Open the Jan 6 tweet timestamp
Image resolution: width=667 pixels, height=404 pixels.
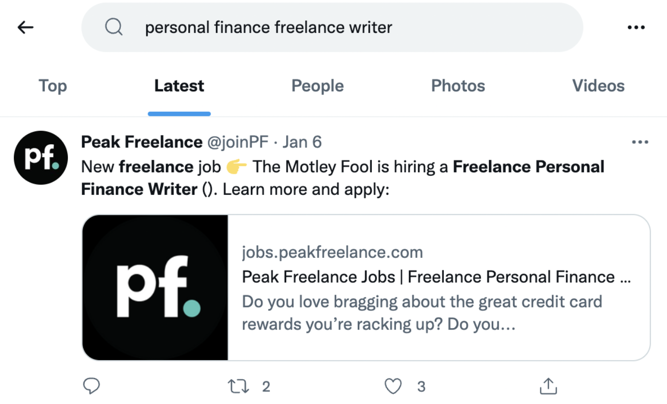[x=302, y=142]
